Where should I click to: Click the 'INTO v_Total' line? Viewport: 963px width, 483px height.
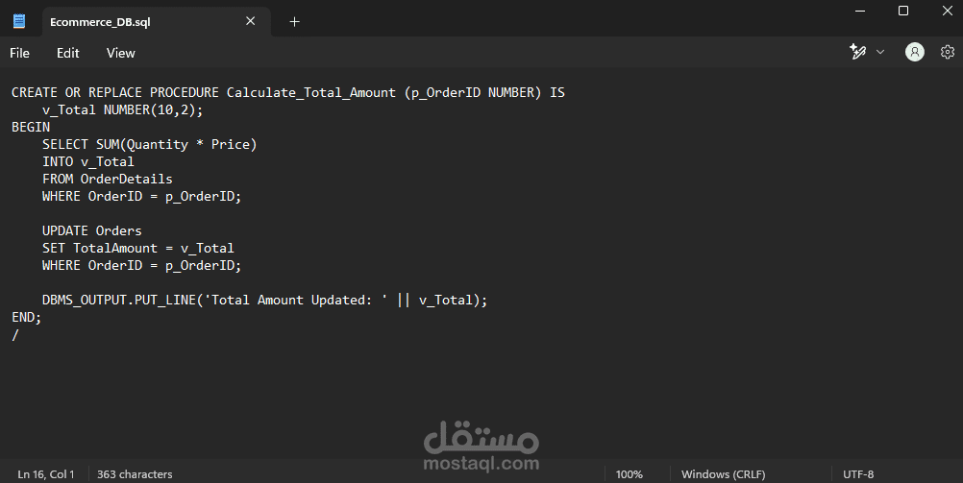(x=87, y=161)
